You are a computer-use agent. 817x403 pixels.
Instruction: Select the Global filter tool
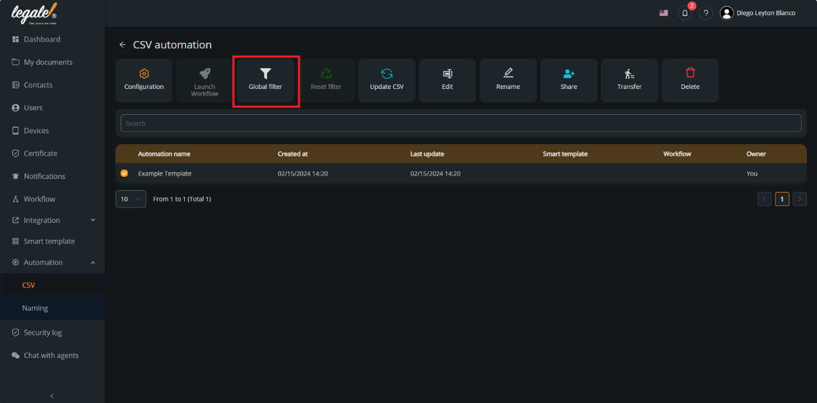(x=265, y=80)
